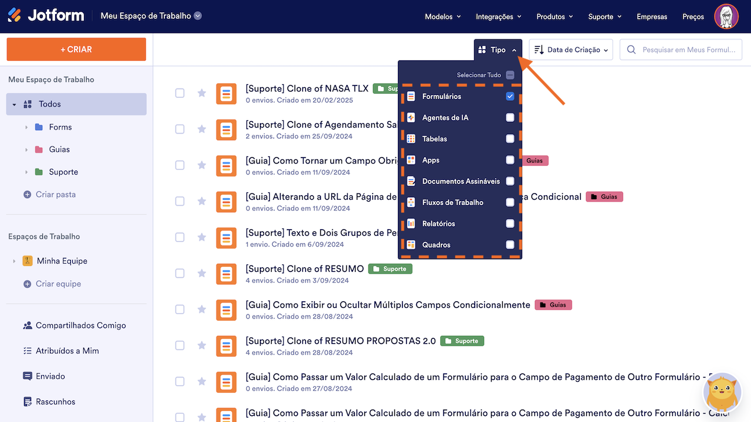The height and width of the screenshot is (422, 751).
Task: Click the Tabelas type icon
Action: point(411,139)
